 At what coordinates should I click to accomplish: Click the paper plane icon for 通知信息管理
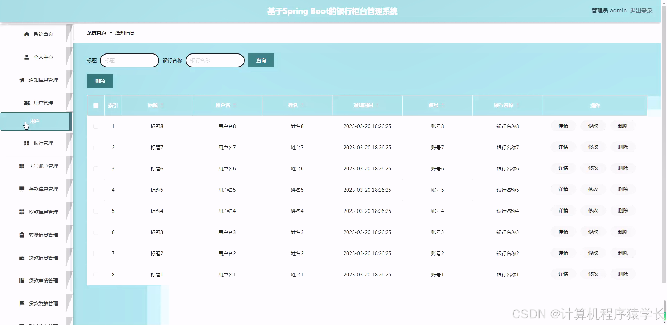[x=22, y=80]
